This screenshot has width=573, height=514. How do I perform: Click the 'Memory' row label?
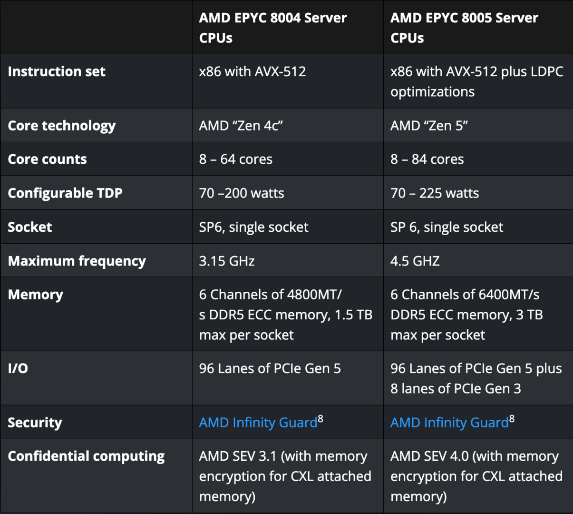[x=36, y=295]
